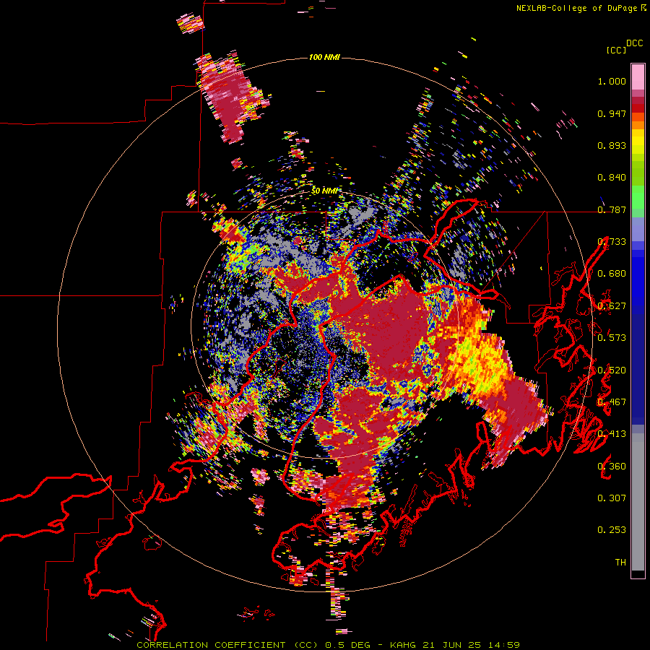Click the 0.573 scale value
The width and height of the screenshot is (650, 650).
point(612,338)
